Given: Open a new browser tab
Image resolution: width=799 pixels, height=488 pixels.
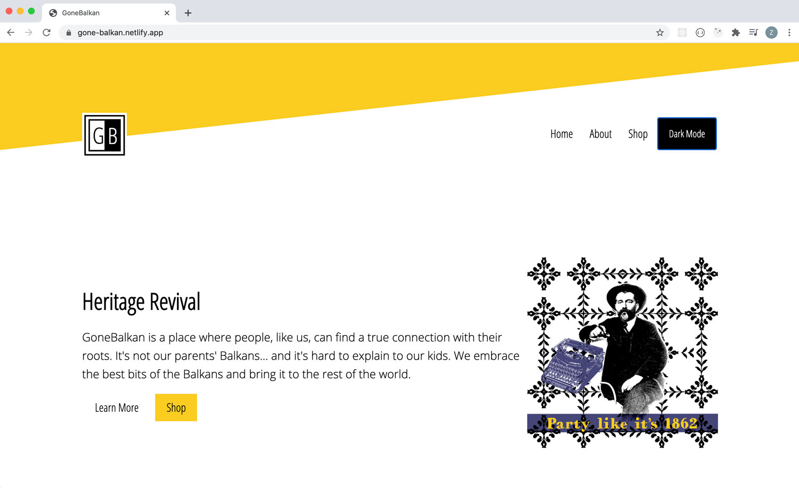Looking at the screenshot, I should [188, 13].
